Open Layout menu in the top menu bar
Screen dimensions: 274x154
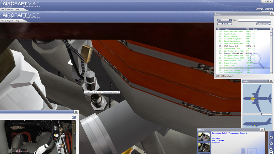pyautogui.click(x=10, y=9)
